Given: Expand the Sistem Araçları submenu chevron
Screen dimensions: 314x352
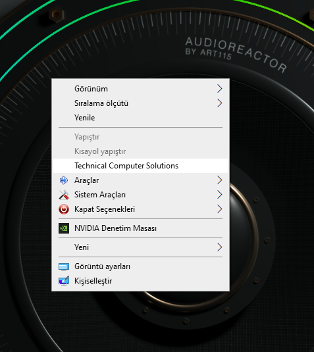Looking at the screenshot, I should pyautogui.click(x=220, y=195).
